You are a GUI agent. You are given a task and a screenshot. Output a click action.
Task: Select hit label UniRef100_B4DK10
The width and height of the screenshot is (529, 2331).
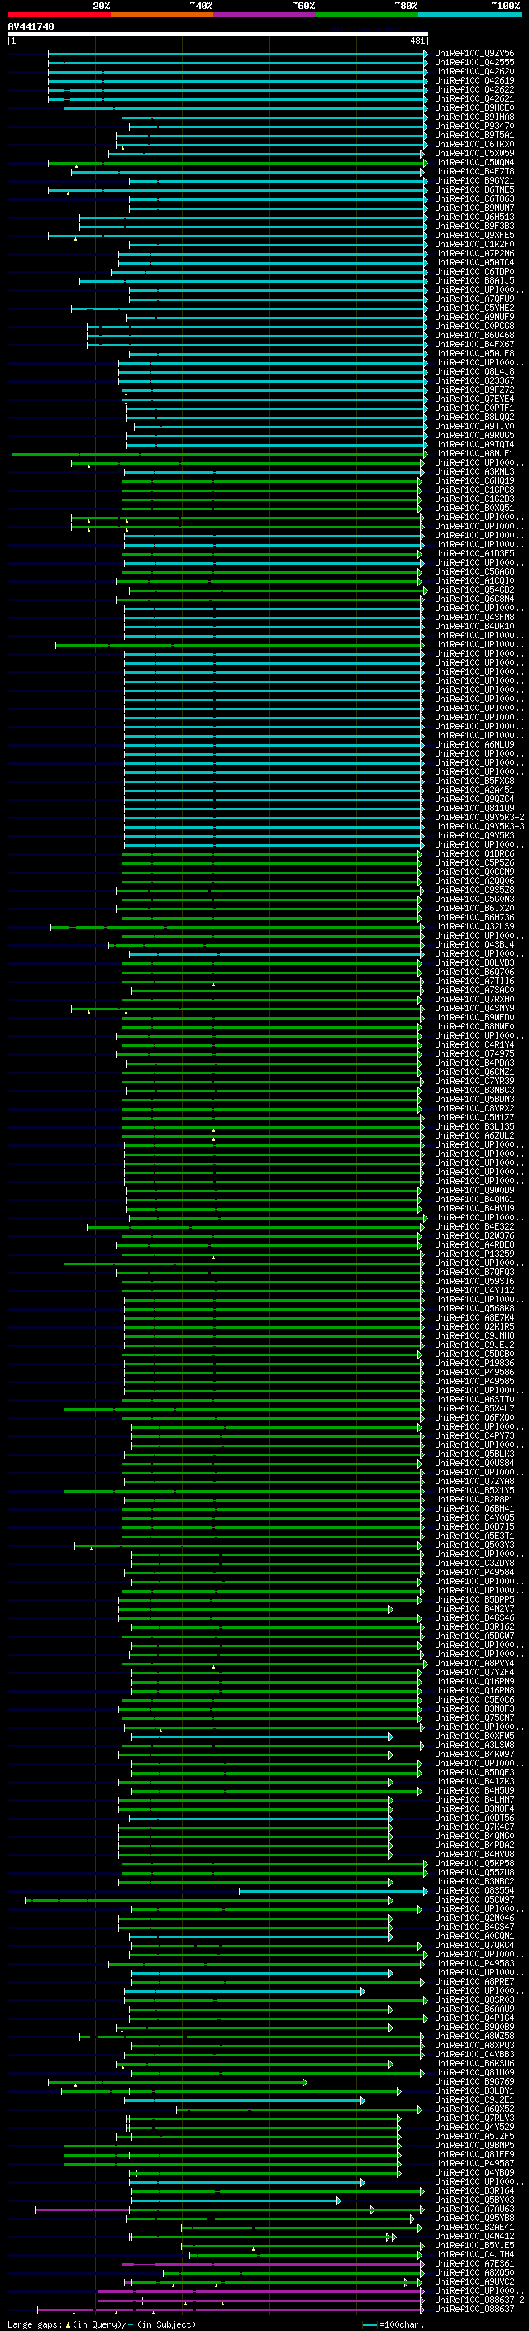pyautogui.click(x=474, y=626)
